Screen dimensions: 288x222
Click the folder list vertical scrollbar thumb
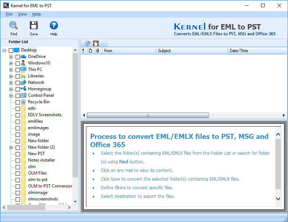click(x=75, y=115)
